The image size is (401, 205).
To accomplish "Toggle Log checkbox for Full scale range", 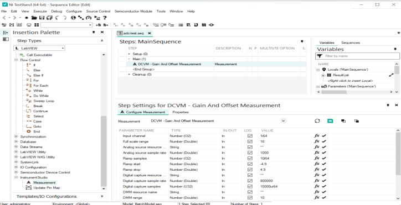I will [250, 141].
